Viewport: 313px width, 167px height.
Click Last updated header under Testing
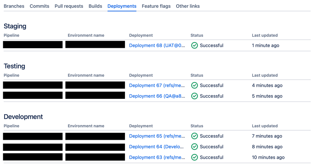pyautogui.click(x=265, y=75)
